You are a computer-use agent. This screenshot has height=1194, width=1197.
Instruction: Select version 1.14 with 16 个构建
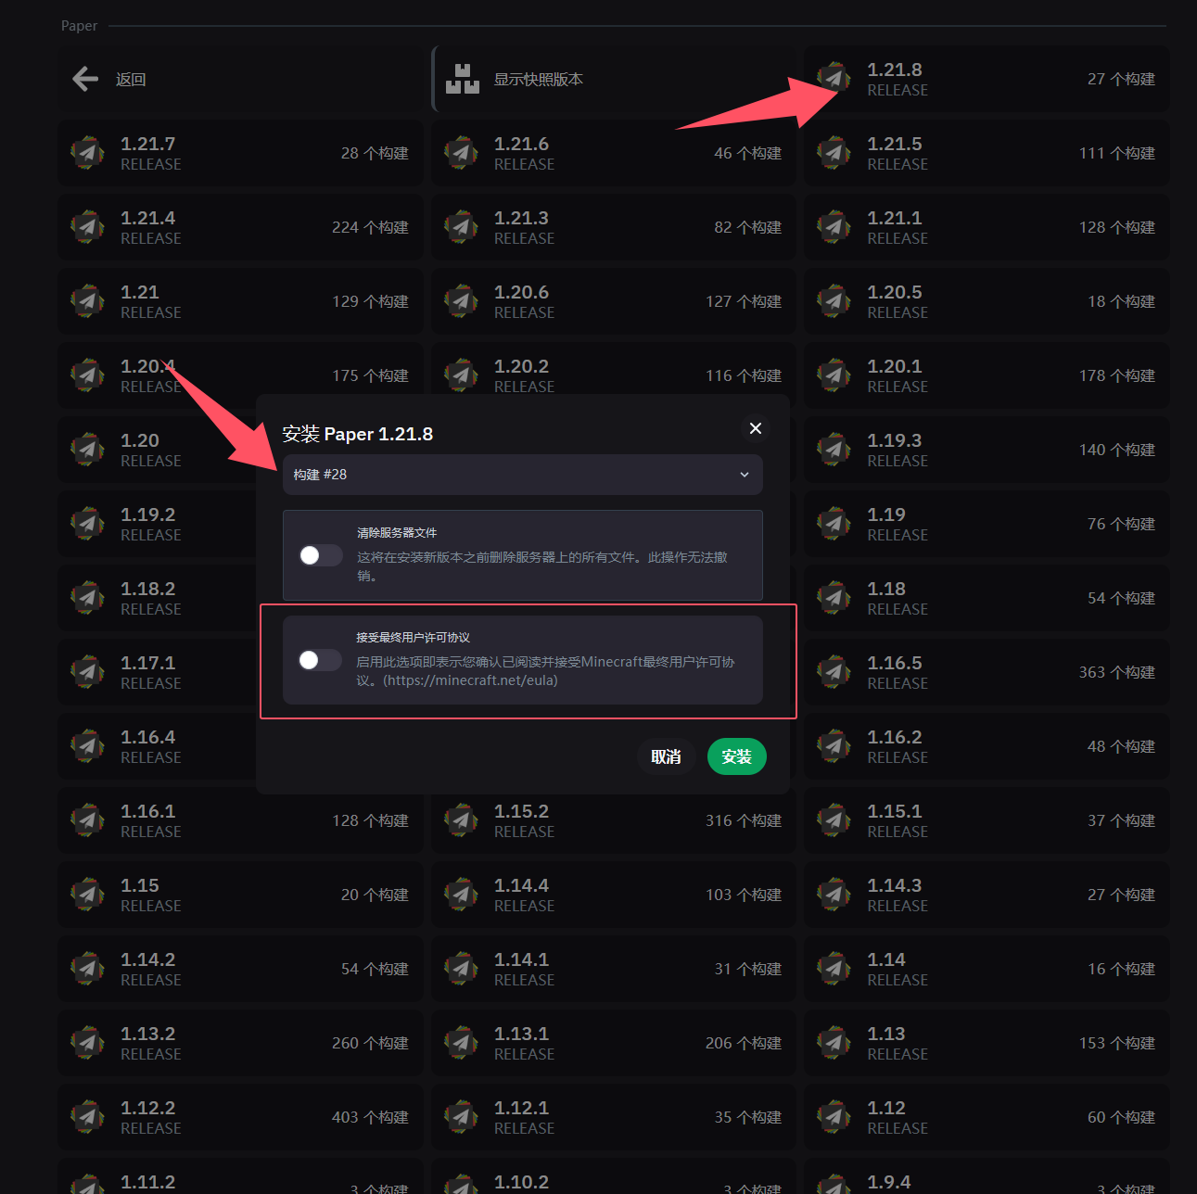(987, 969)
